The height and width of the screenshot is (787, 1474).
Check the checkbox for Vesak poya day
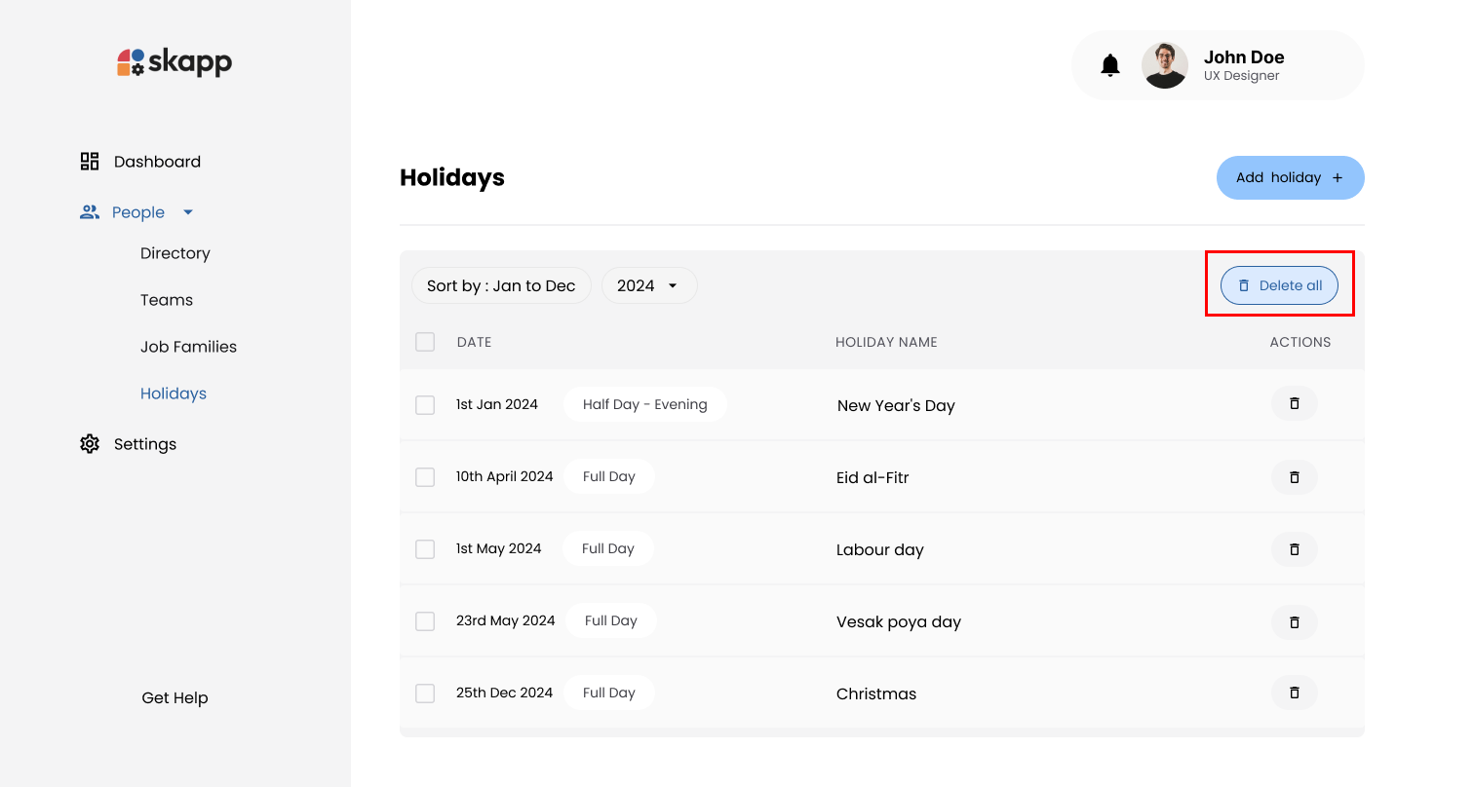[425, 620]
